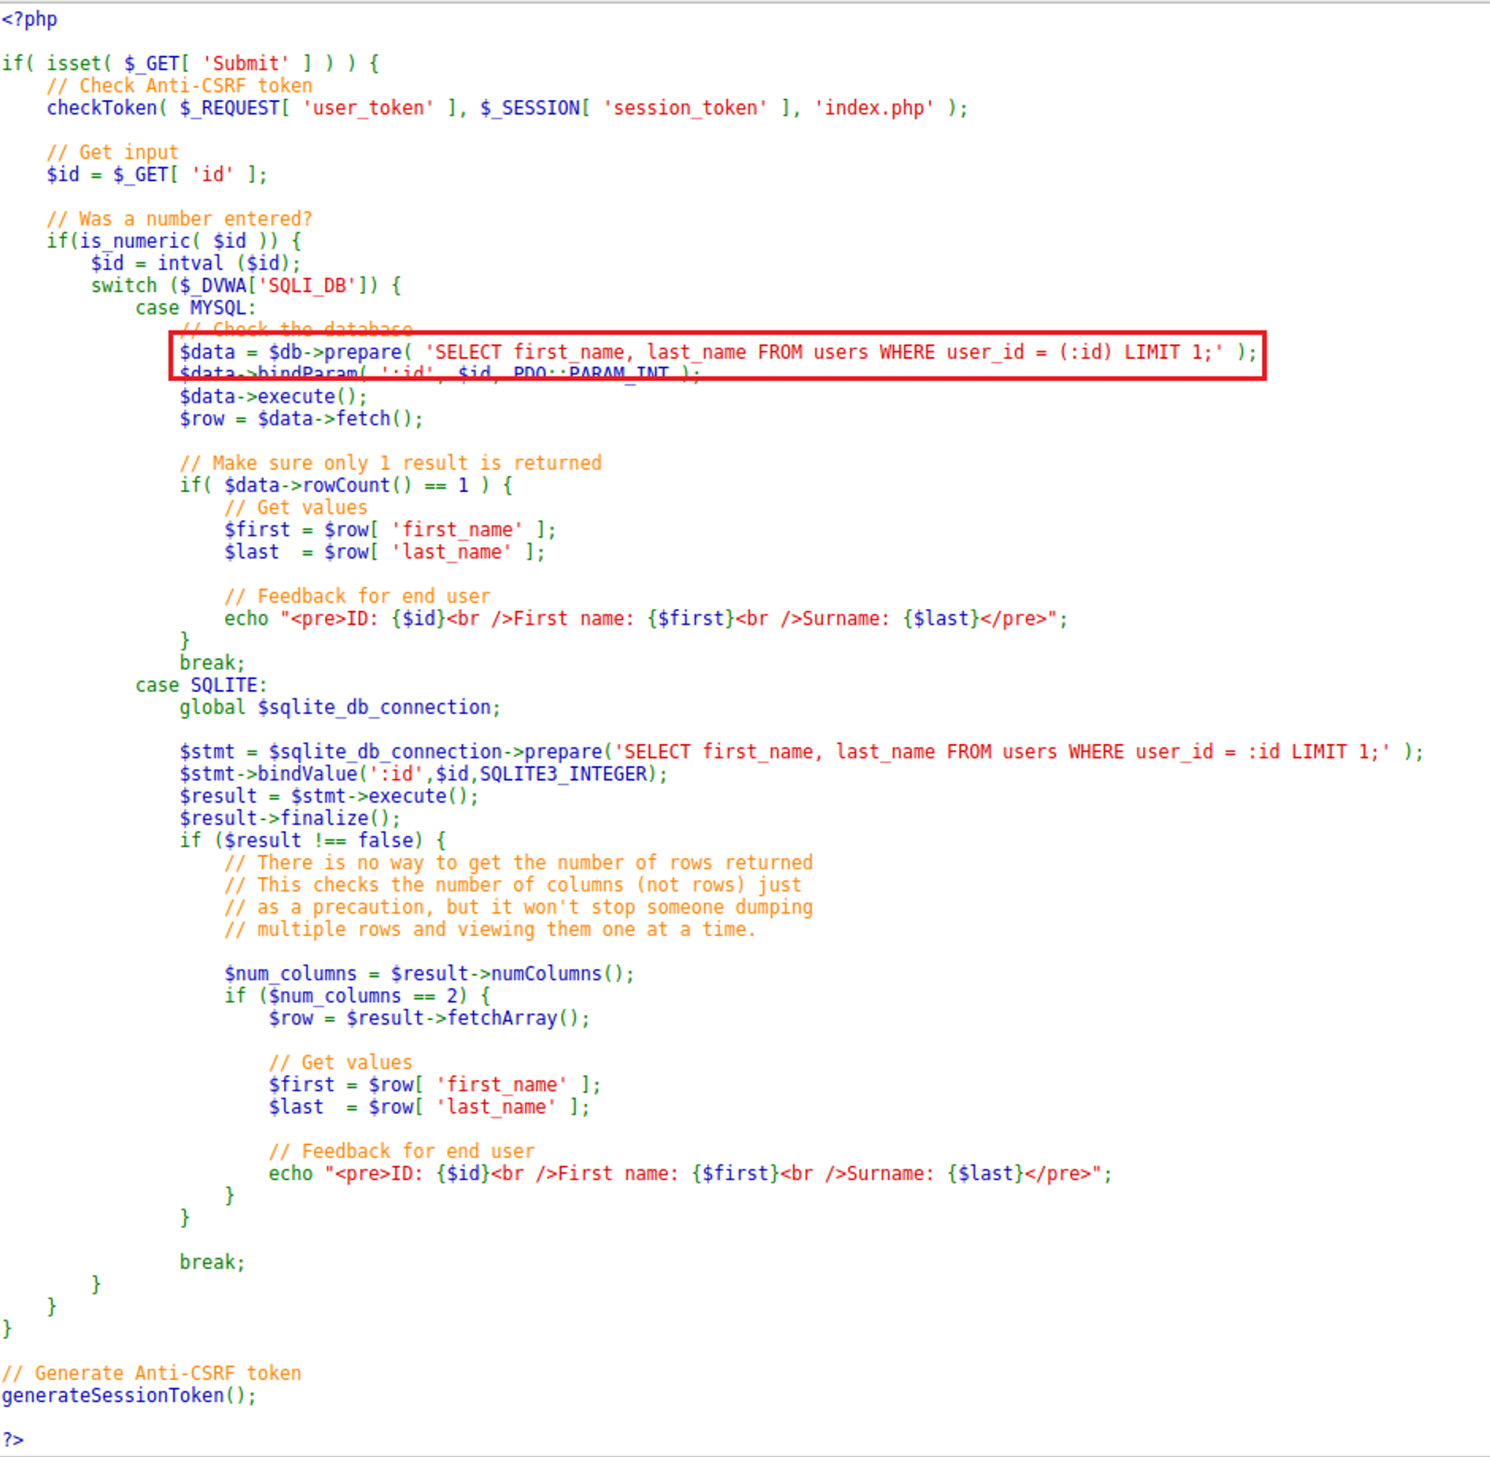Screen dimensions: 1490x1457
Task: Click the $stmt->bindValue line
Action: tap(423, 774)
